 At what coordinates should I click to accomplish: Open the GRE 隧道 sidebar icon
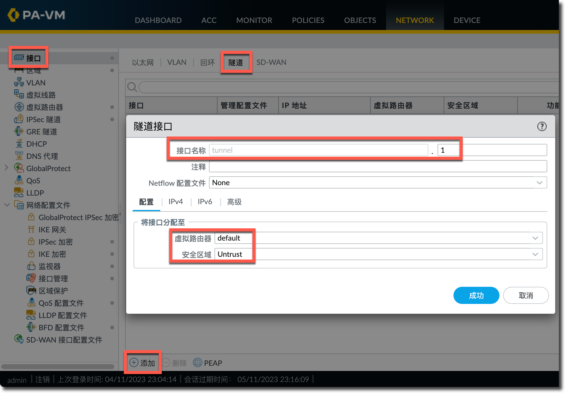pos(19,131)
